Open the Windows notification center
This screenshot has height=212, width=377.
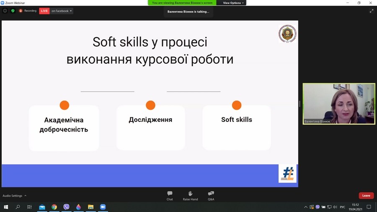[369, 207]
